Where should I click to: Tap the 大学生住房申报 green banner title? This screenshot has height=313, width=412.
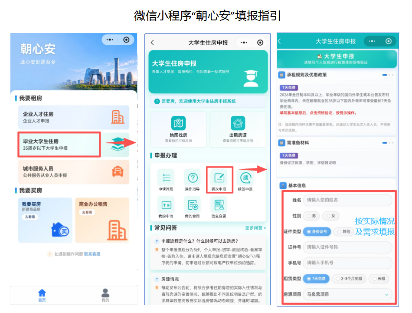[x=174, y=64]
